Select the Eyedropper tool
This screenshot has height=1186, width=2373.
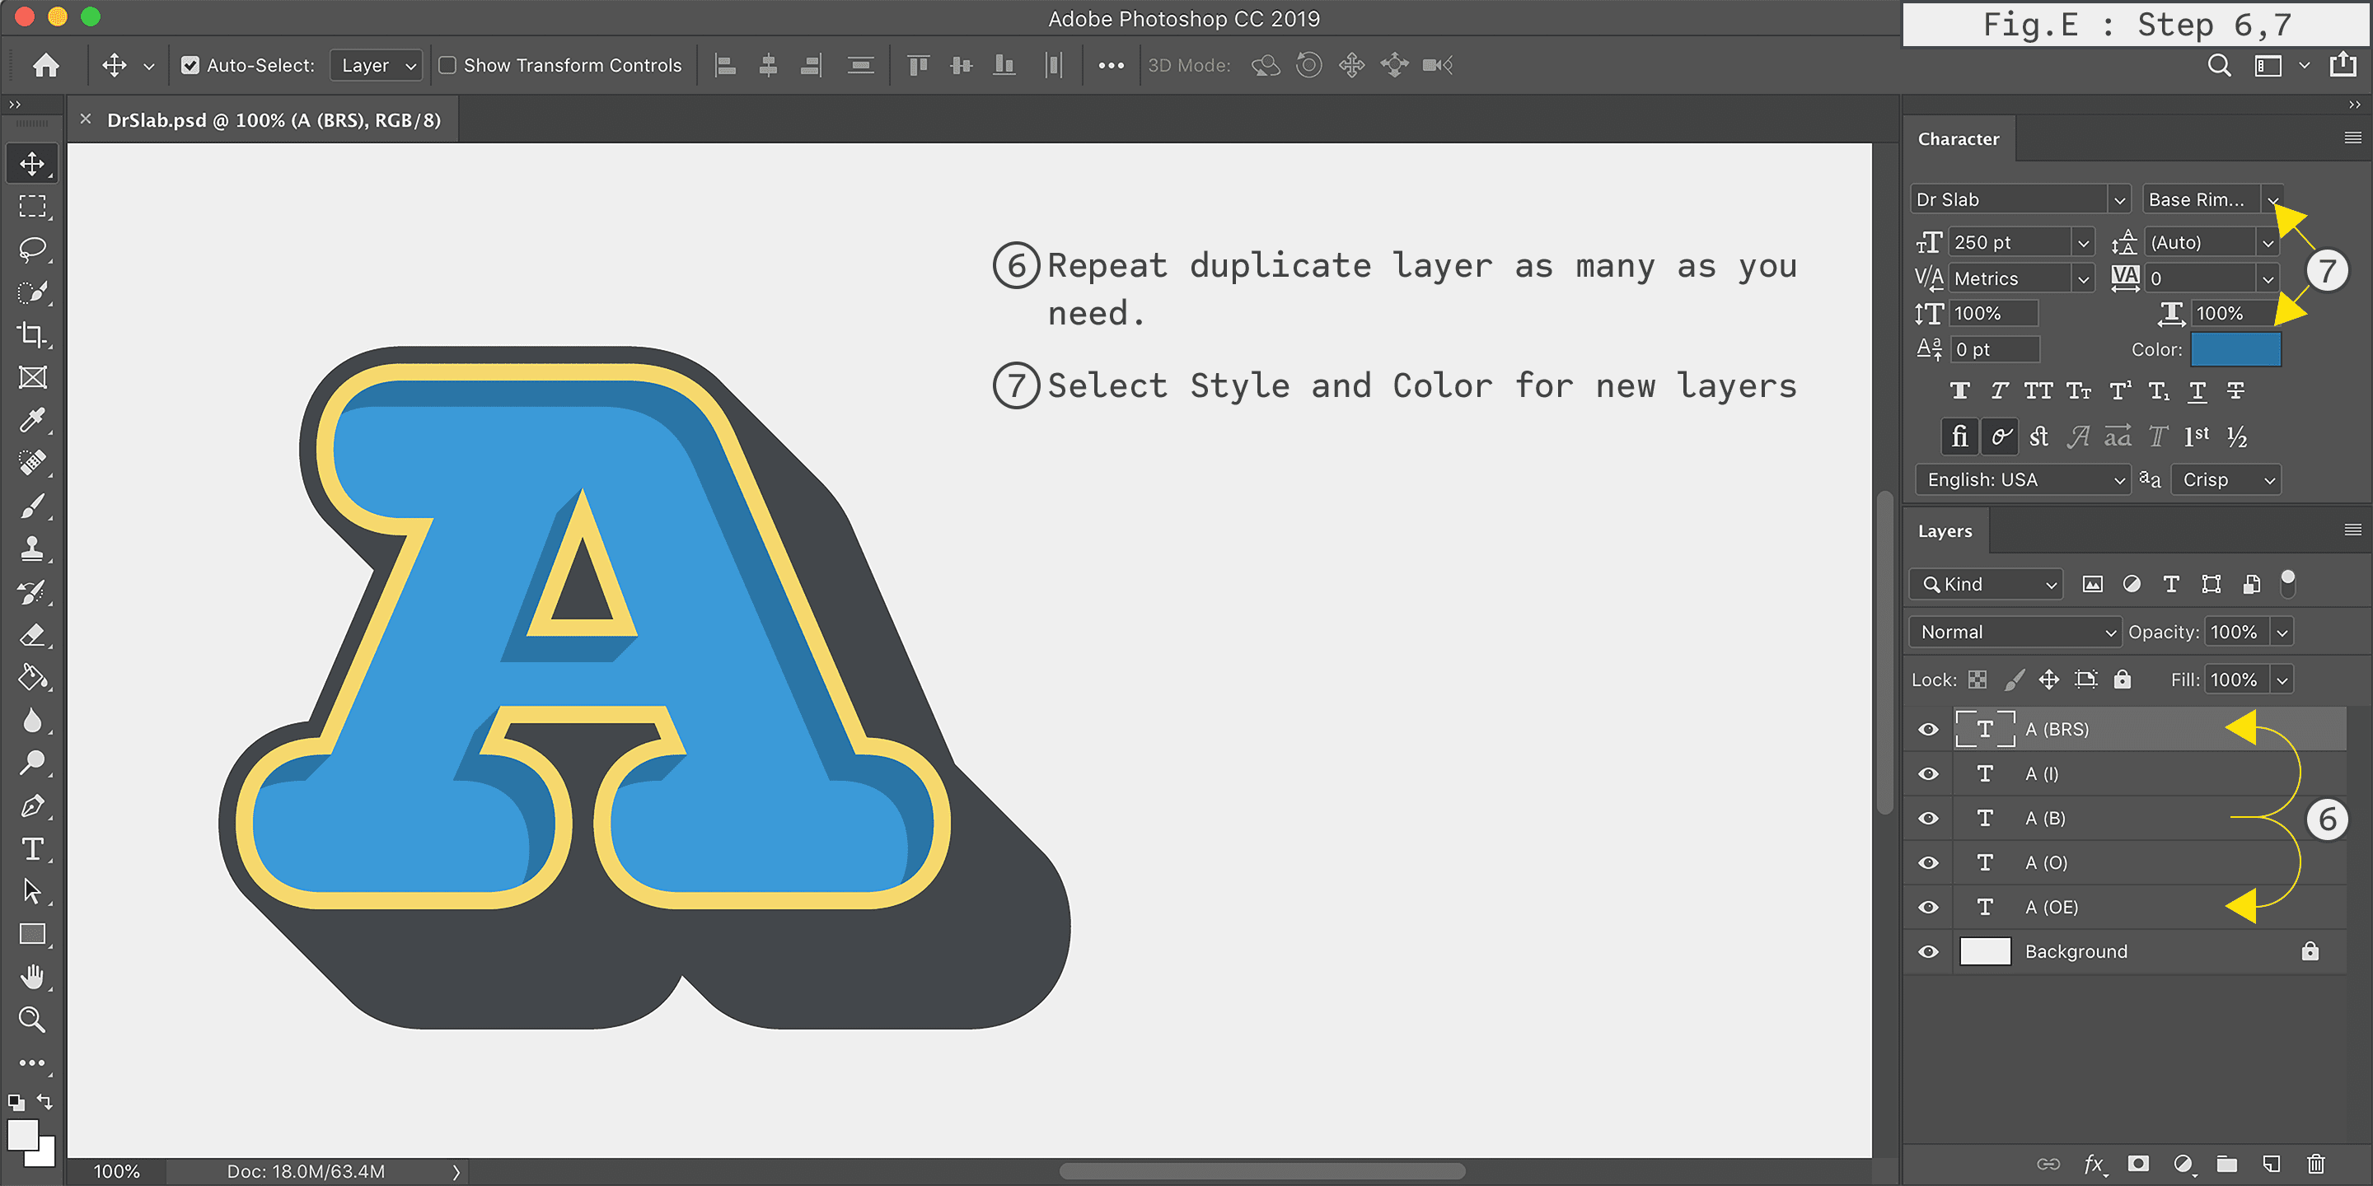tap(32, 420)
